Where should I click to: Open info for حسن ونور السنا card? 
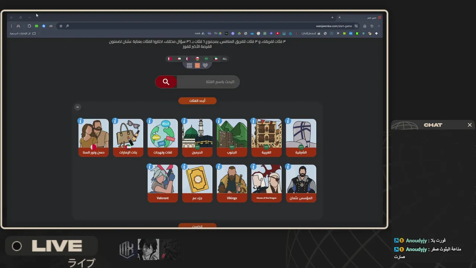(x=80, y=121)
